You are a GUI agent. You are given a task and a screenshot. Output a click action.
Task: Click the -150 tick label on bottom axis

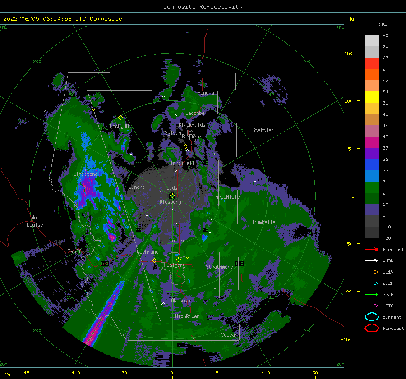[x=27, y=373]
